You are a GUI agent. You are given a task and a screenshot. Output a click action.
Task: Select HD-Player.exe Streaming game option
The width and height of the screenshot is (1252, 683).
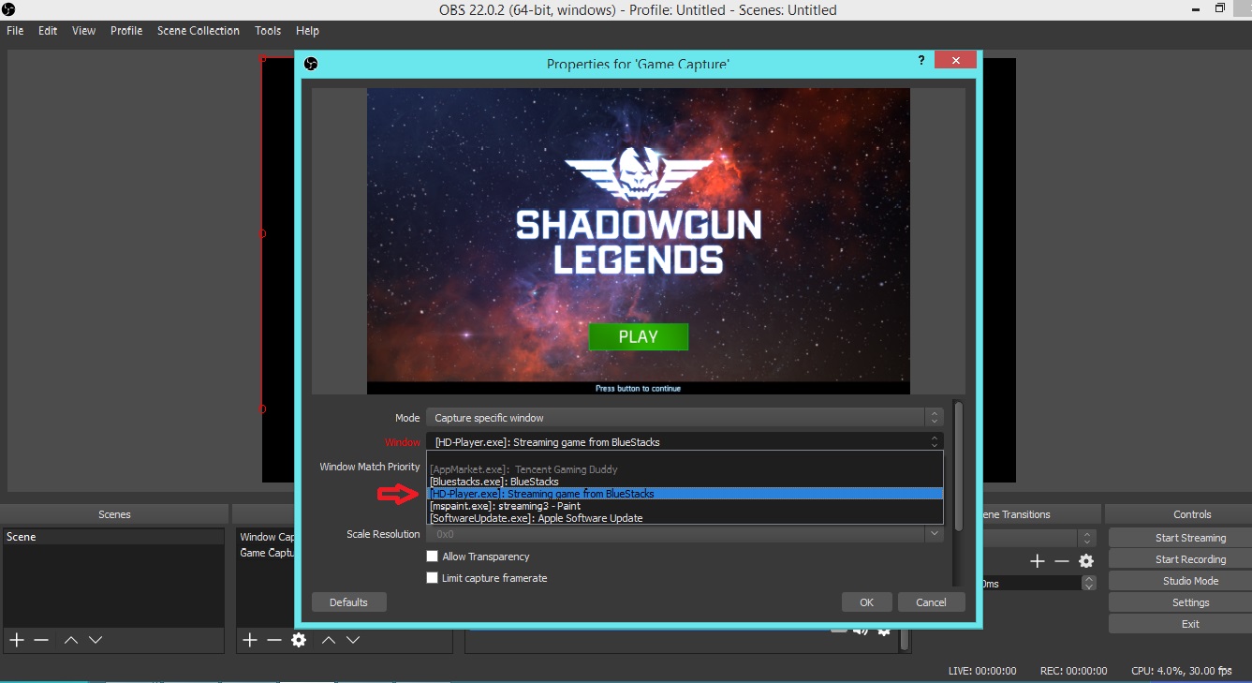click(x=684, y=494)
